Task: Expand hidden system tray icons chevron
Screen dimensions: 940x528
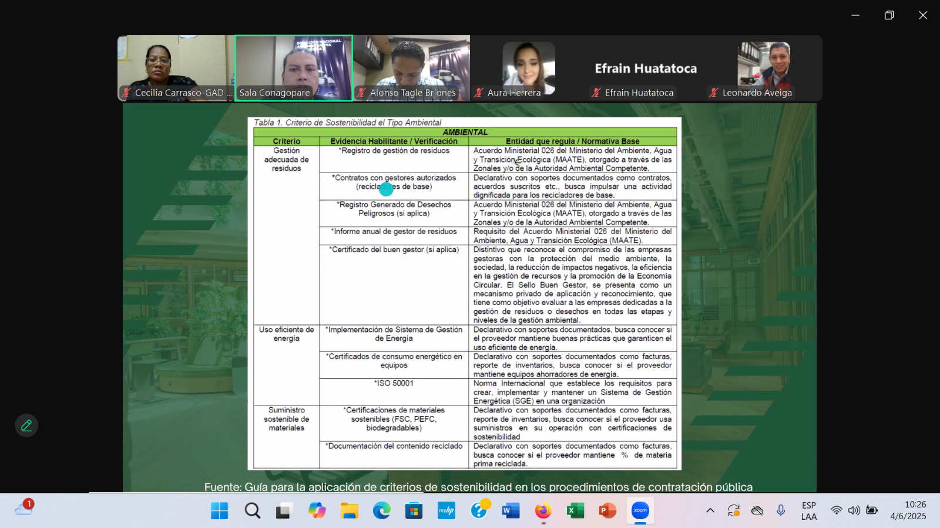Action: coord(710,510)
